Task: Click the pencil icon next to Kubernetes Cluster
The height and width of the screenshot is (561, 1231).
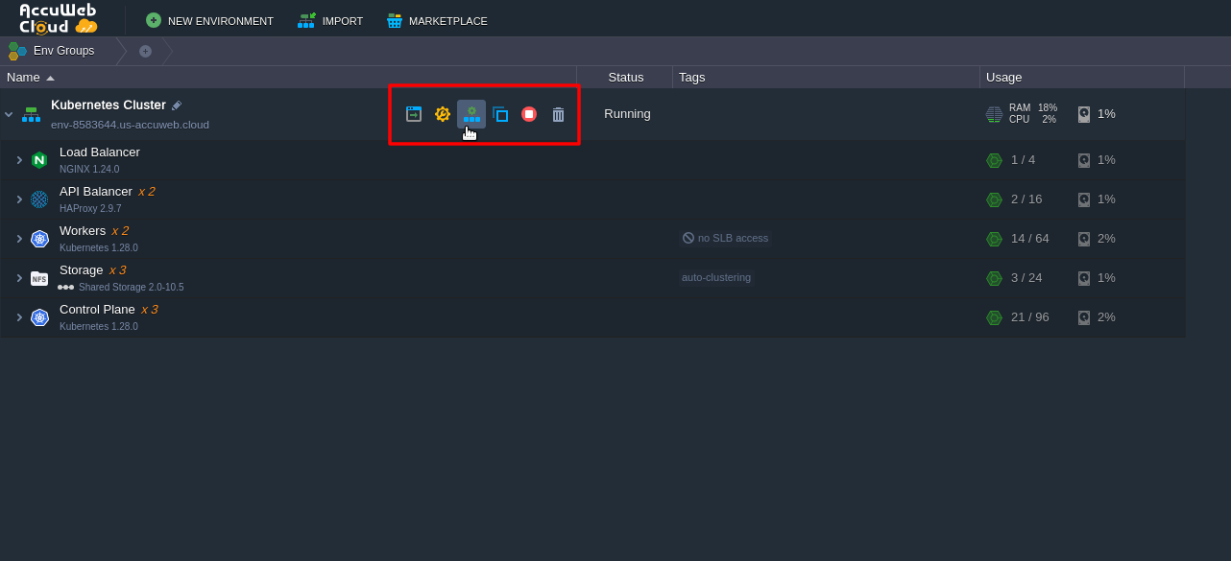Action: point(177,105)
